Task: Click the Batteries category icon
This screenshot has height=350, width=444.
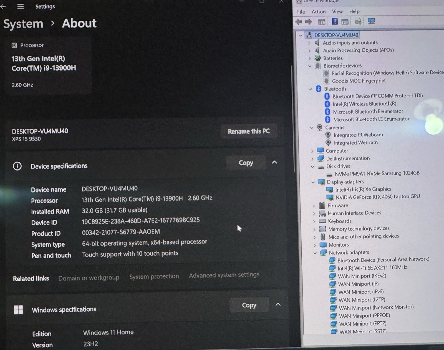Action: [x=318, y=58]
